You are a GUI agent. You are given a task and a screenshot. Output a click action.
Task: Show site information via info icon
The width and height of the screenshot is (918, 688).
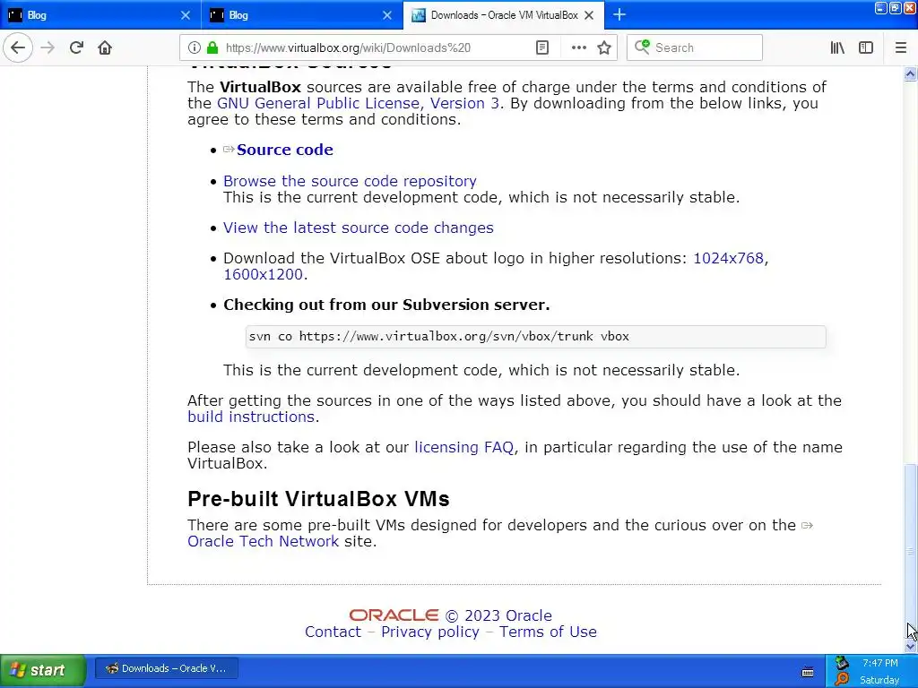[195, 47]
